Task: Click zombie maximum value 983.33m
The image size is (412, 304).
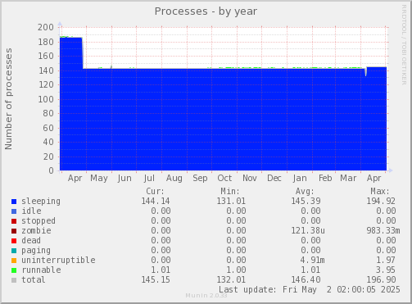Action: (x=383, y=230)
